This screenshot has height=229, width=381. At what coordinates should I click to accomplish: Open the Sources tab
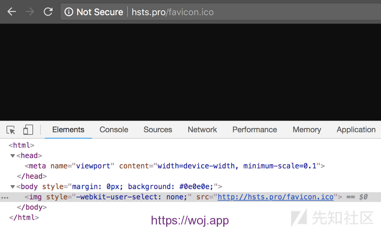coord(158,130)
